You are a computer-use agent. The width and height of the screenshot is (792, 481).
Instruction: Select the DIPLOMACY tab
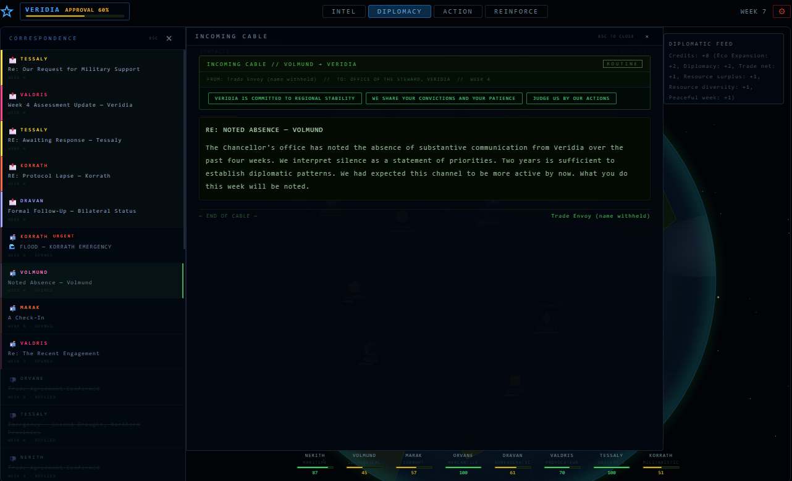400,12
